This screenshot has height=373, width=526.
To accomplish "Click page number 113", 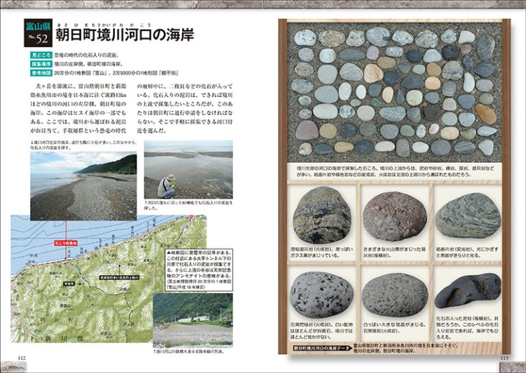I will coord(503,357).
